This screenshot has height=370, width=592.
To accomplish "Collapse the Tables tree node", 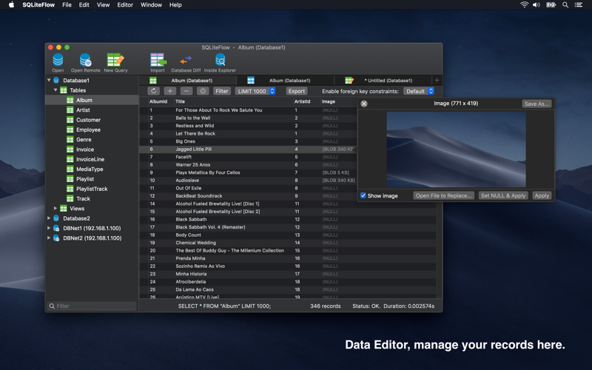I will pyautogui.click(x=55, y=90).
